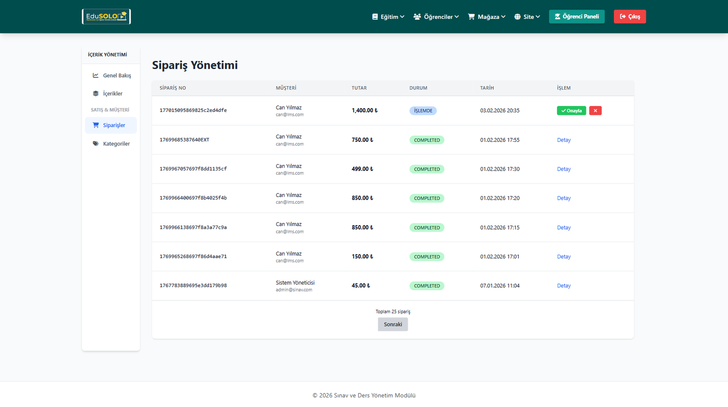
Task: Click the red X reject order button
Action: [595, 111]
